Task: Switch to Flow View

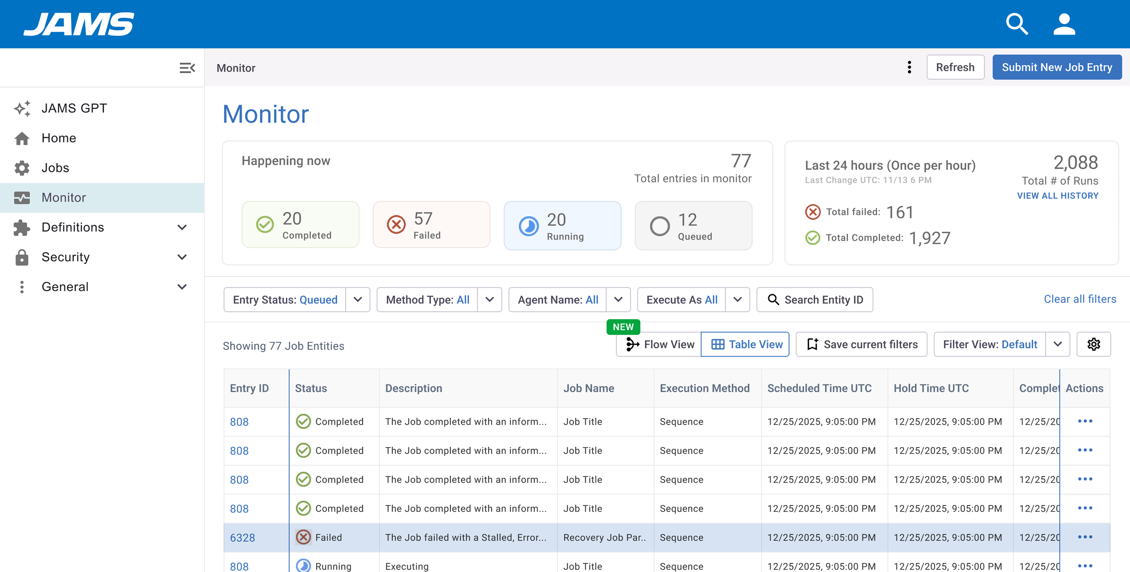Action: tap(659, 345)
